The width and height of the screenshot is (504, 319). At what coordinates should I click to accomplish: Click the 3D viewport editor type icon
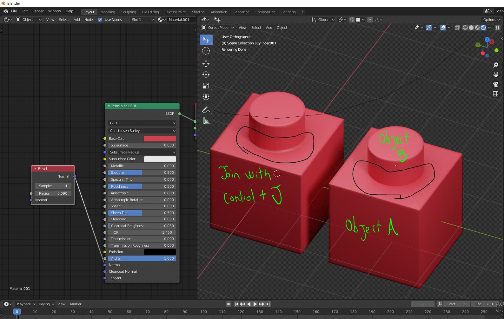pyautogui.click(x=205, y=20)
